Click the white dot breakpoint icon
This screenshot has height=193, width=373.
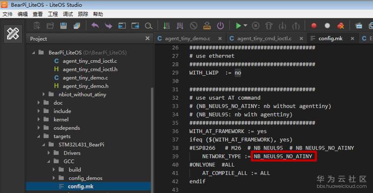coord(327,26)
